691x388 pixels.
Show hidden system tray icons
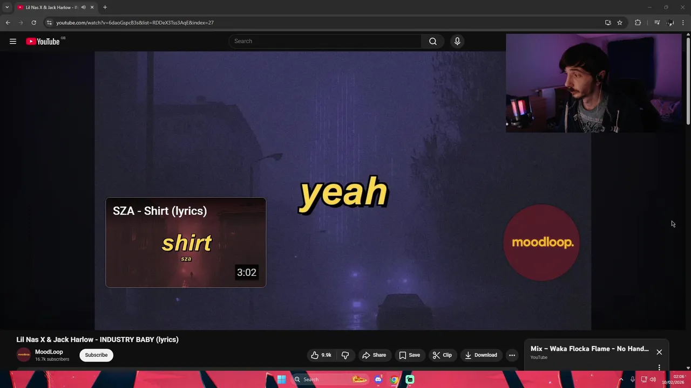click(621, 379)
